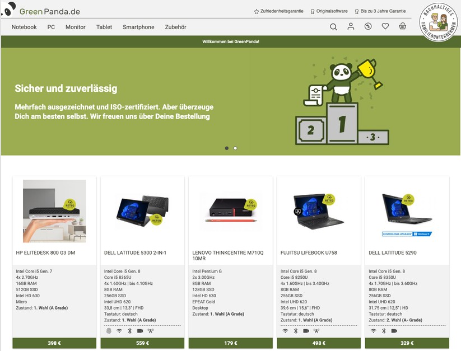Open the Zubehör menu
The width and height of the screenshot is (461, 351).
175,27
